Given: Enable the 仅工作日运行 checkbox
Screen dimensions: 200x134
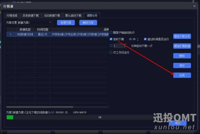Looking at the screenshot, I should tap(111, 52).
